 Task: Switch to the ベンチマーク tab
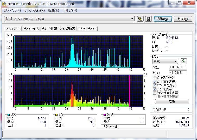pyautogui.click(x=13, y=29)
